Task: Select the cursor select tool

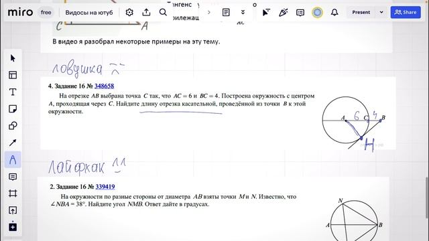Action: (13, 58)
